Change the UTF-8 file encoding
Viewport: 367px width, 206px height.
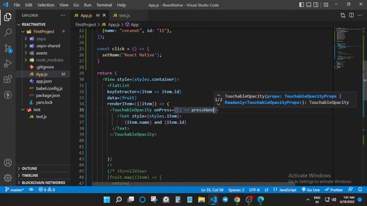[255, 190]
